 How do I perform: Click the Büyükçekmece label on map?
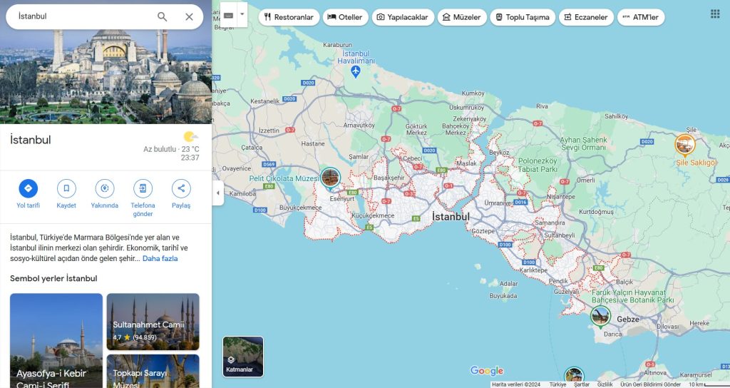coord(300,208)
